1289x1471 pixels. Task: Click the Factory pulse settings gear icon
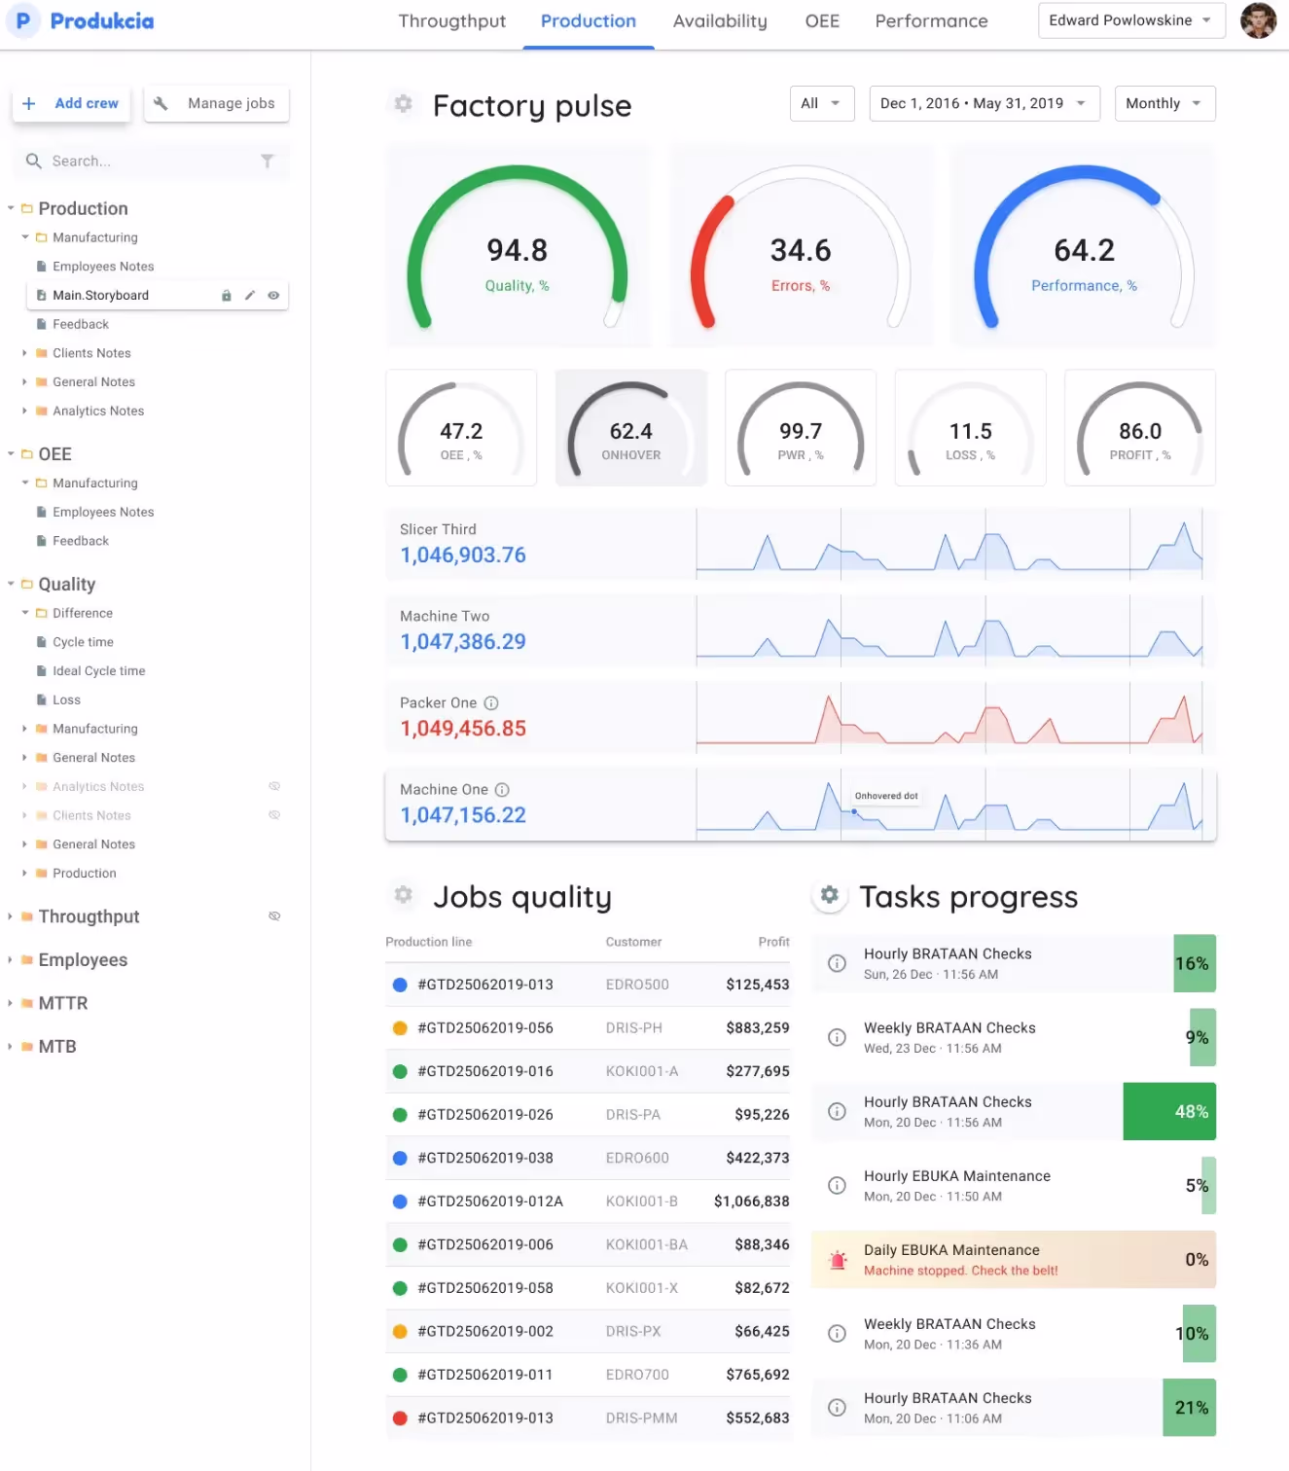click(x=403, y=103)
